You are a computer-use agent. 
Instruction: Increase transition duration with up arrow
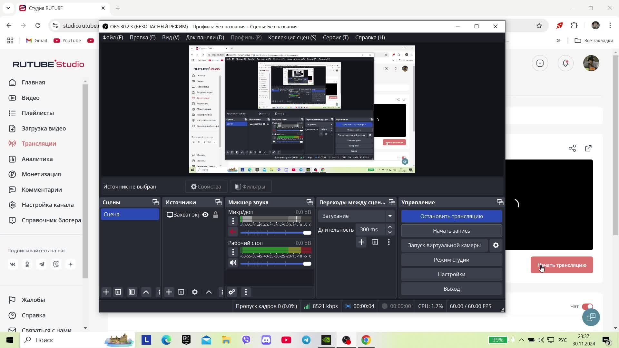390,227
